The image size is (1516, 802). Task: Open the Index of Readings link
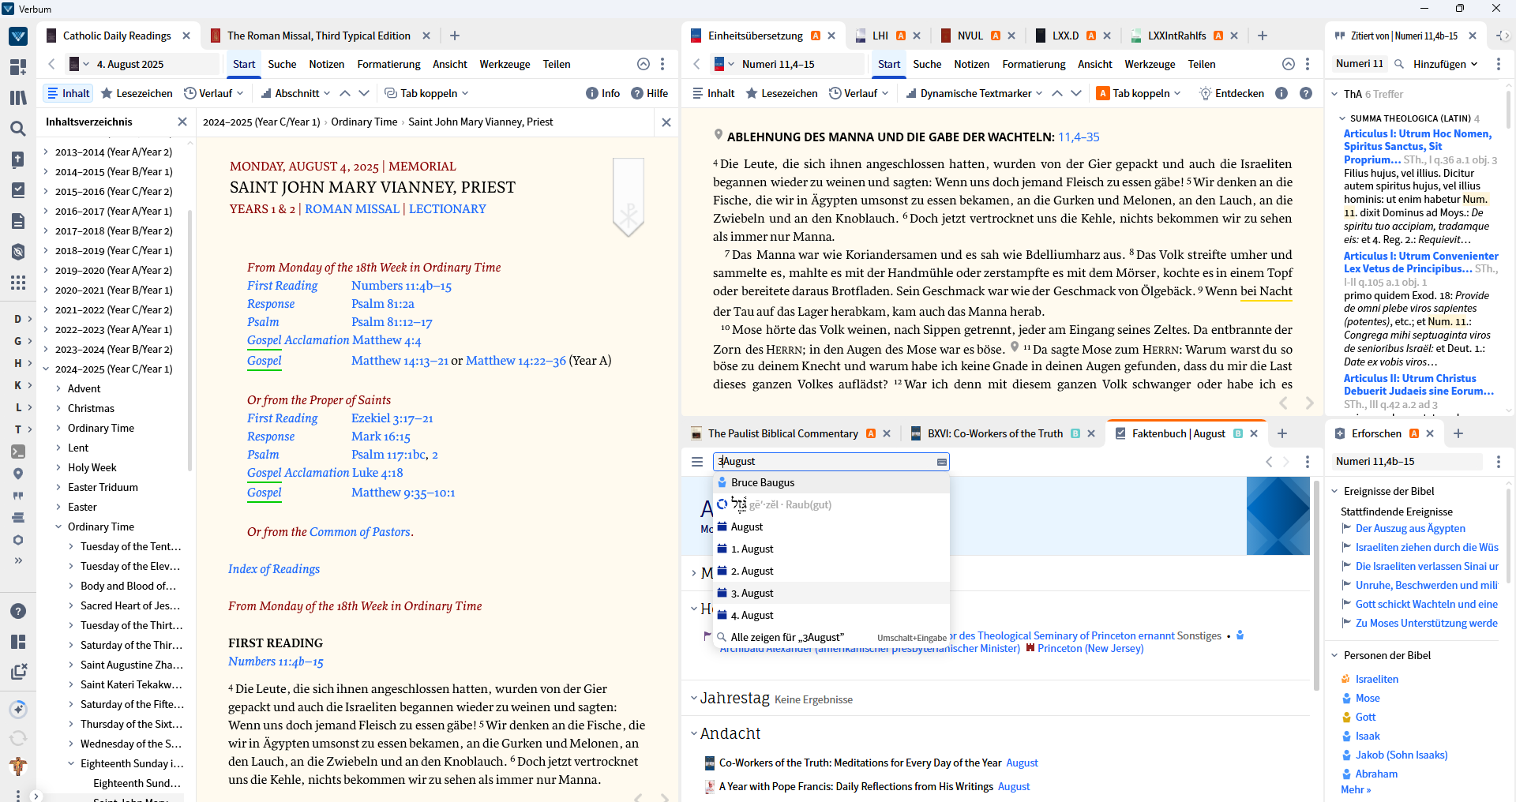[274, 569]
